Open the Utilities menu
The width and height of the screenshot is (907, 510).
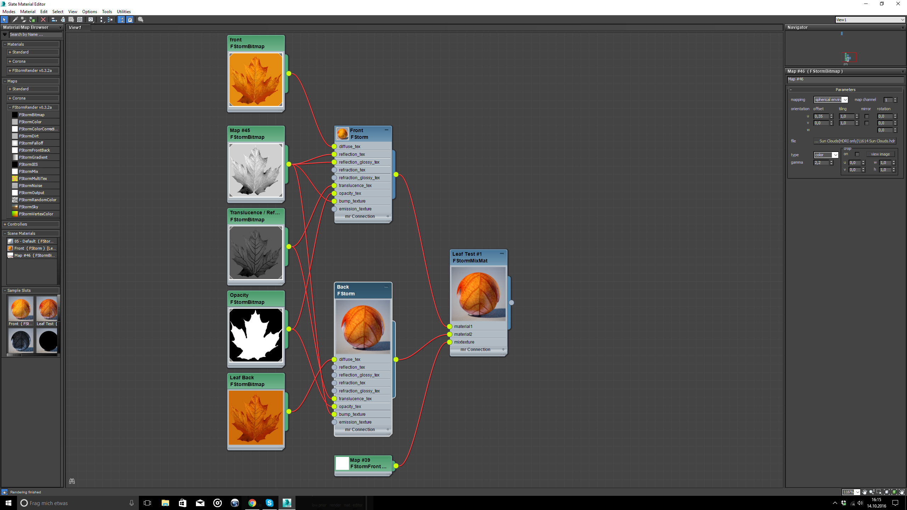124,12
